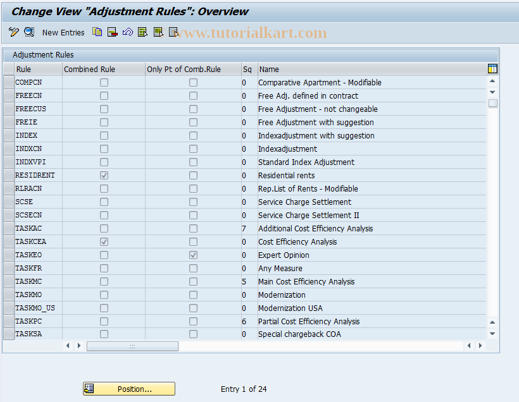Click name 'Expert Opinion'

284,255
